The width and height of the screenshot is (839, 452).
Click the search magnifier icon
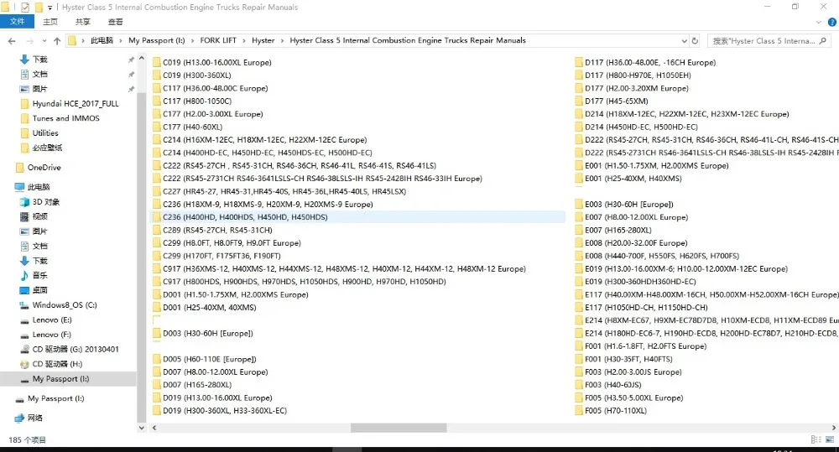(822, 40)
